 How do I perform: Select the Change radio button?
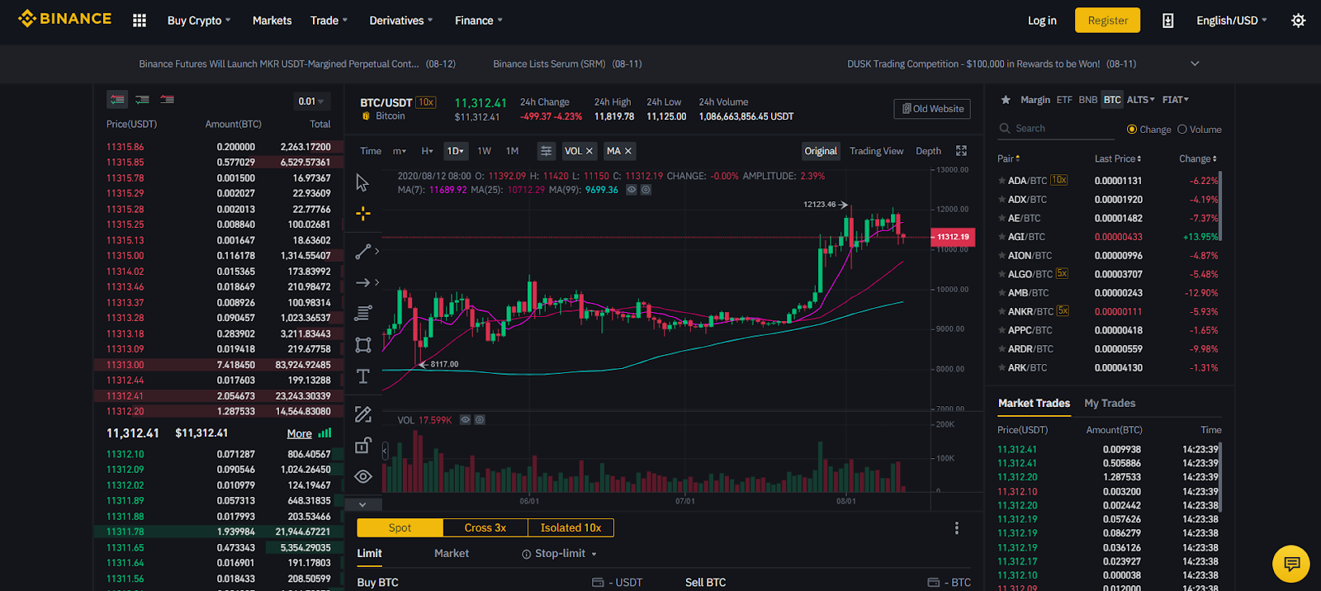(1132, 130)
